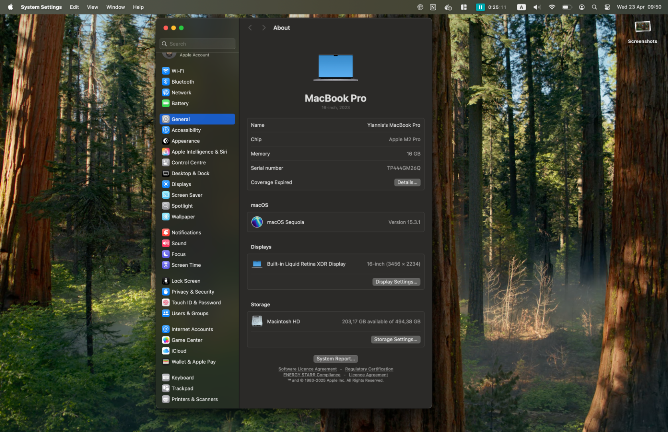Open Screen Time settings
Screen dimensions: 668x432
(197, 265)
